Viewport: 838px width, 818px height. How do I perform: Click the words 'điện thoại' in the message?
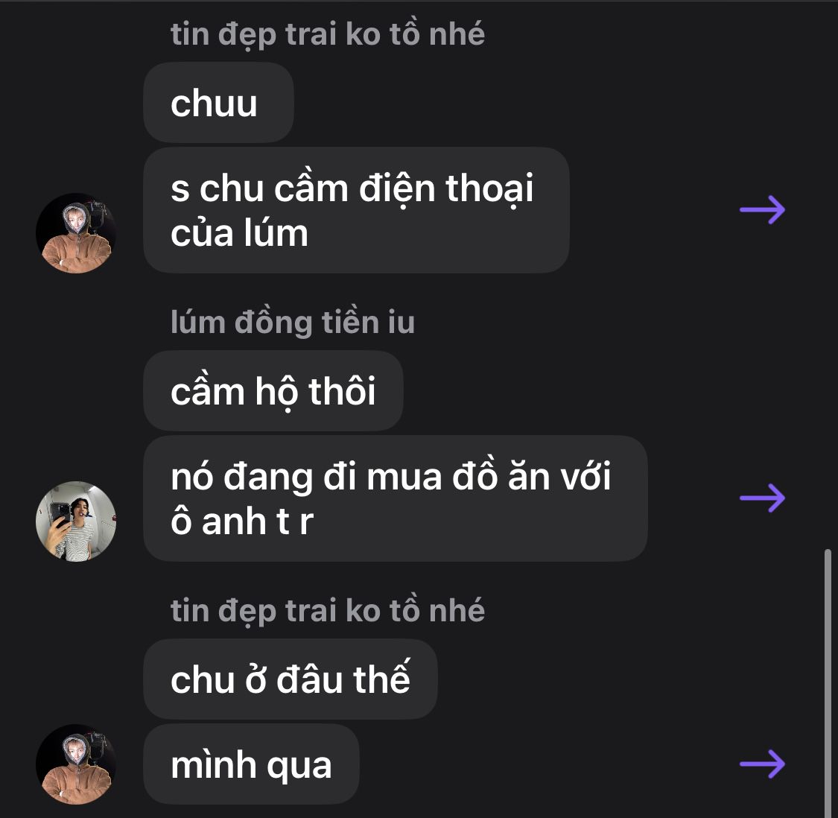[x=446, y=188]
